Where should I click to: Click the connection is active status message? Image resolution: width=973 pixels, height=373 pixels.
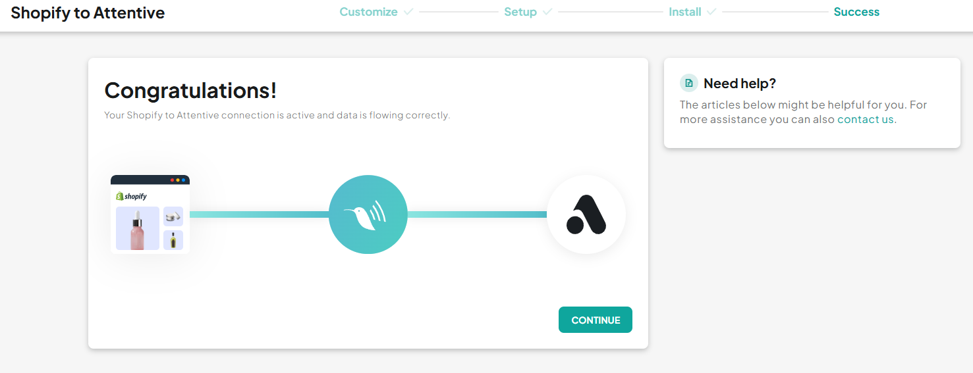(277, 115)
